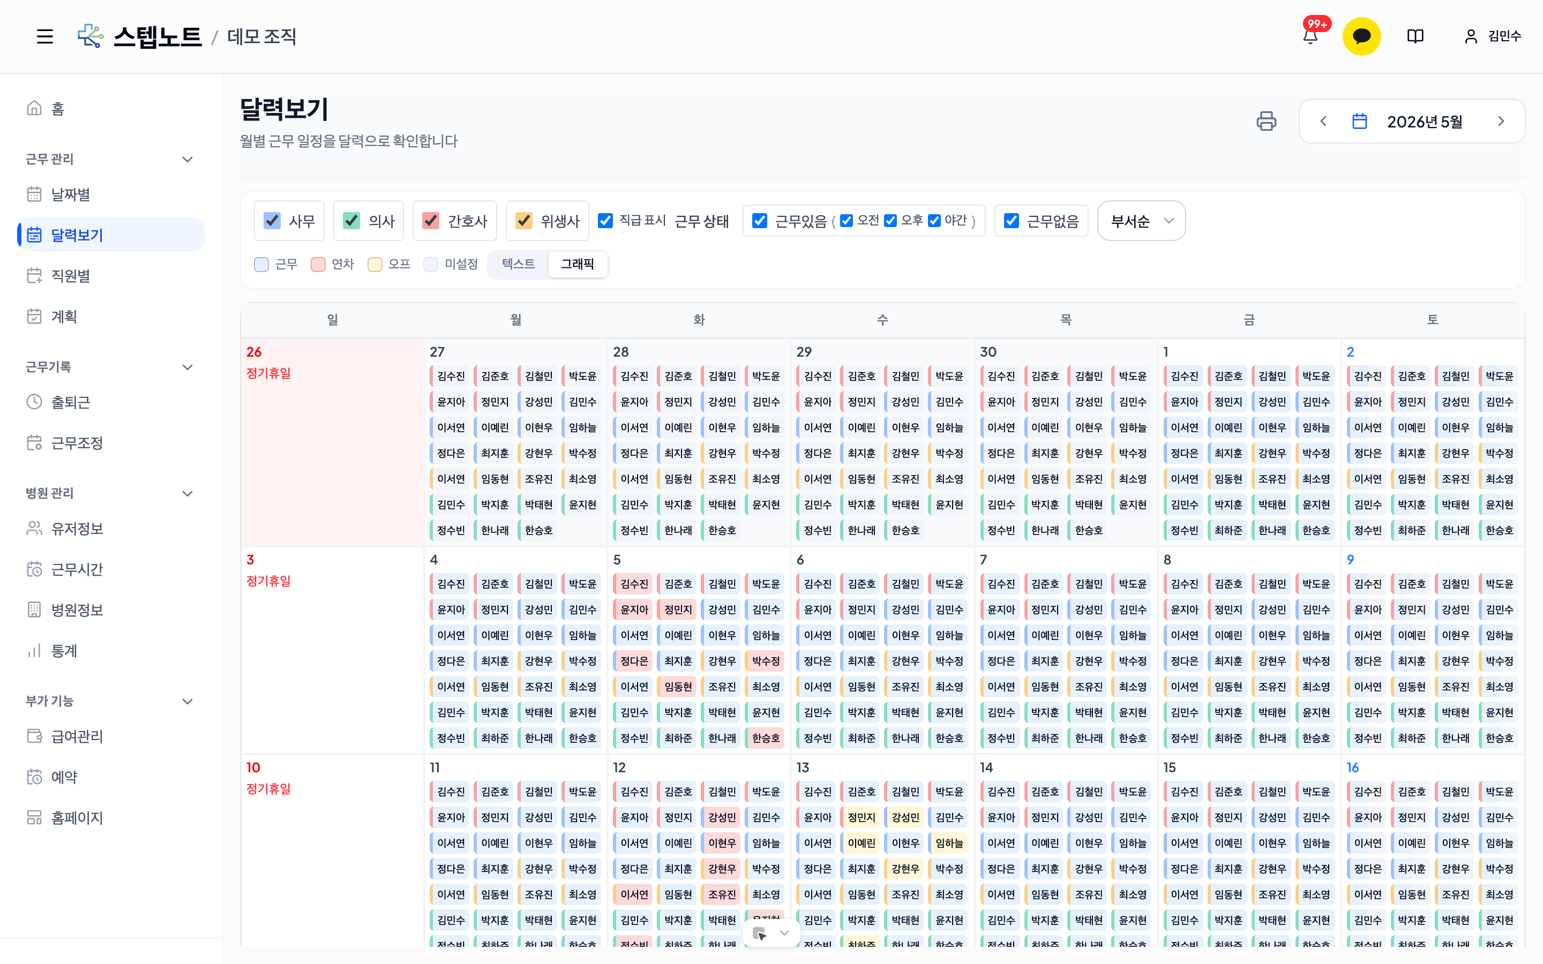Click the 연차 red legend swatch

(x=318, y=264)
